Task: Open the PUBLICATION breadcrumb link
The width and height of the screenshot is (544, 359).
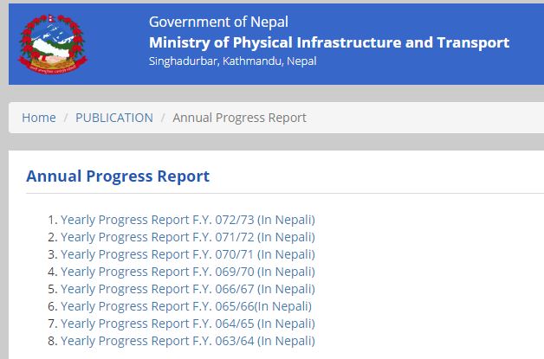Action: pos(114,118)
